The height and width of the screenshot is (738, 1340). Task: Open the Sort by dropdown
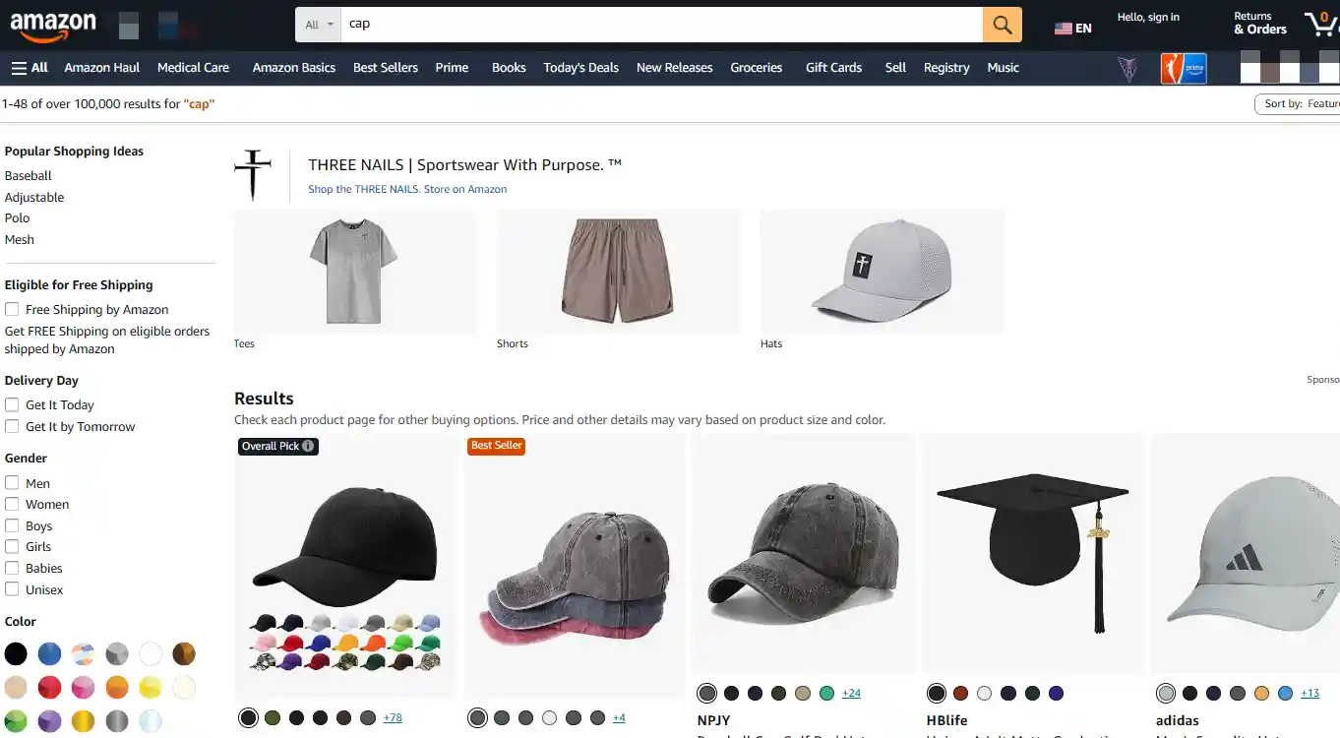1299,103
